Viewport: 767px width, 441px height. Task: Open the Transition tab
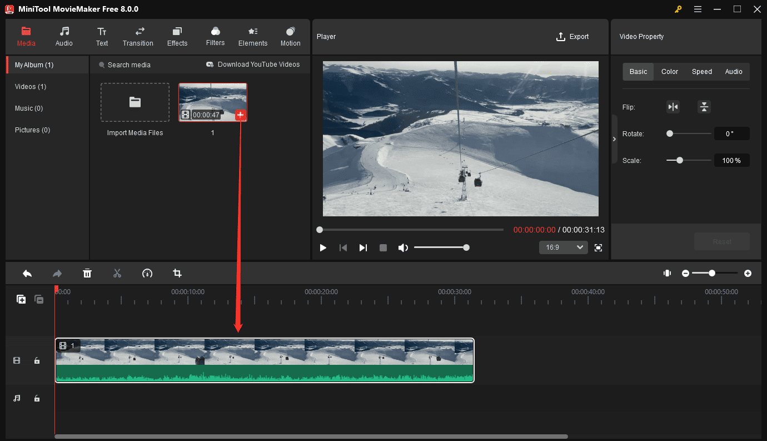click(138, 36)
